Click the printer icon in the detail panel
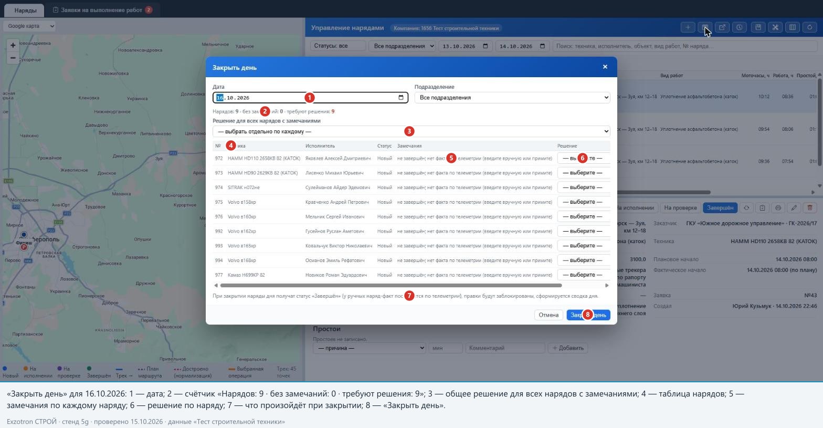 click(778, 208)
